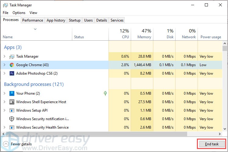Click the Windows Security notification shield icon
228x152 pixels.
point(12,119)
